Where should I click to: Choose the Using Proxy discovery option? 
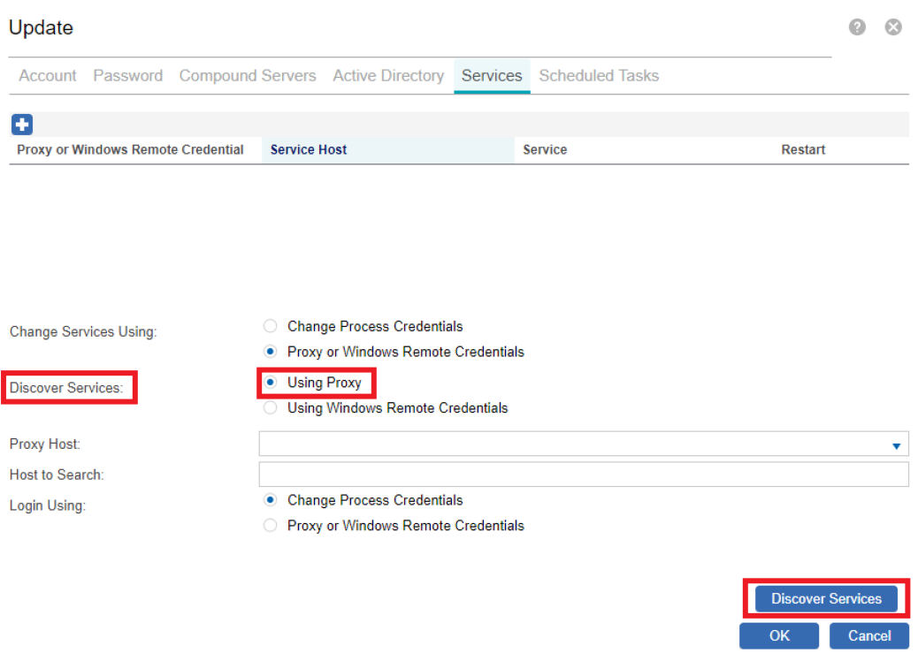[x=272, y=383]
